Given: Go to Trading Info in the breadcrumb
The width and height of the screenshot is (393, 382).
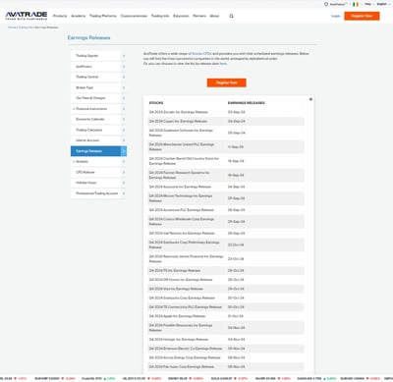Looking at the screenshot, I should click(x=26, y=27).
